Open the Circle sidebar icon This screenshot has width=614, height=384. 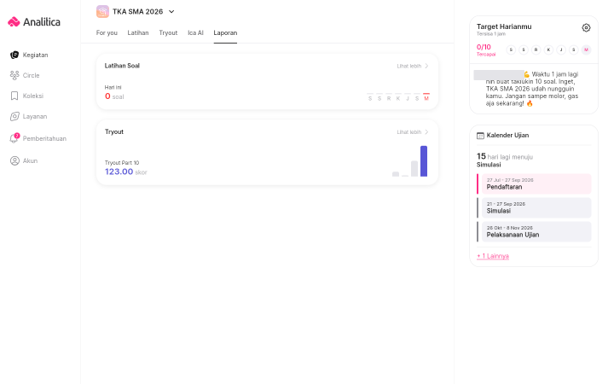pos(14,75)
